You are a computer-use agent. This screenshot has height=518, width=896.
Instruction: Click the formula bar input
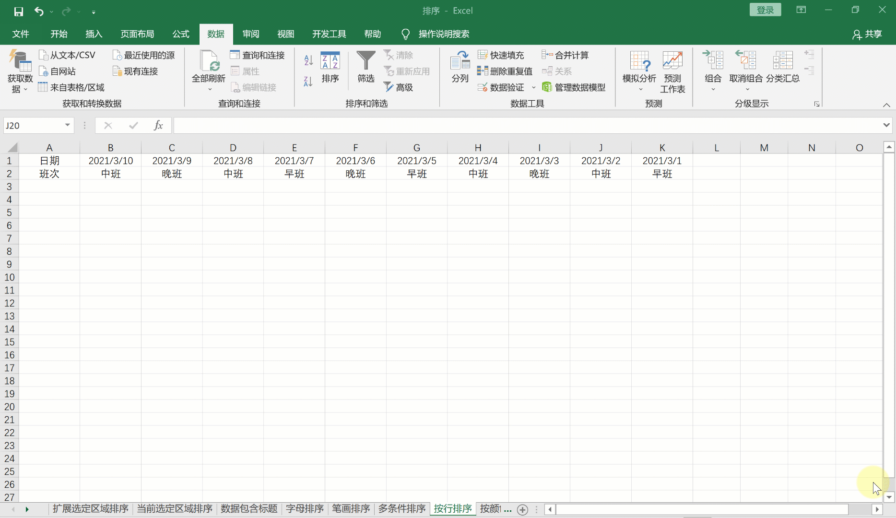[x=527, y=125]
